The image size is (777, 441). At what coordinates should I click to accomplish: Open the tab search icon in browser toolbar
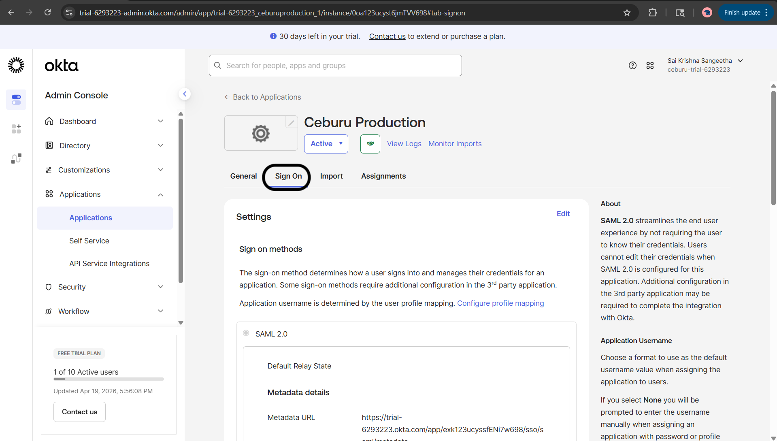point(680,13)
